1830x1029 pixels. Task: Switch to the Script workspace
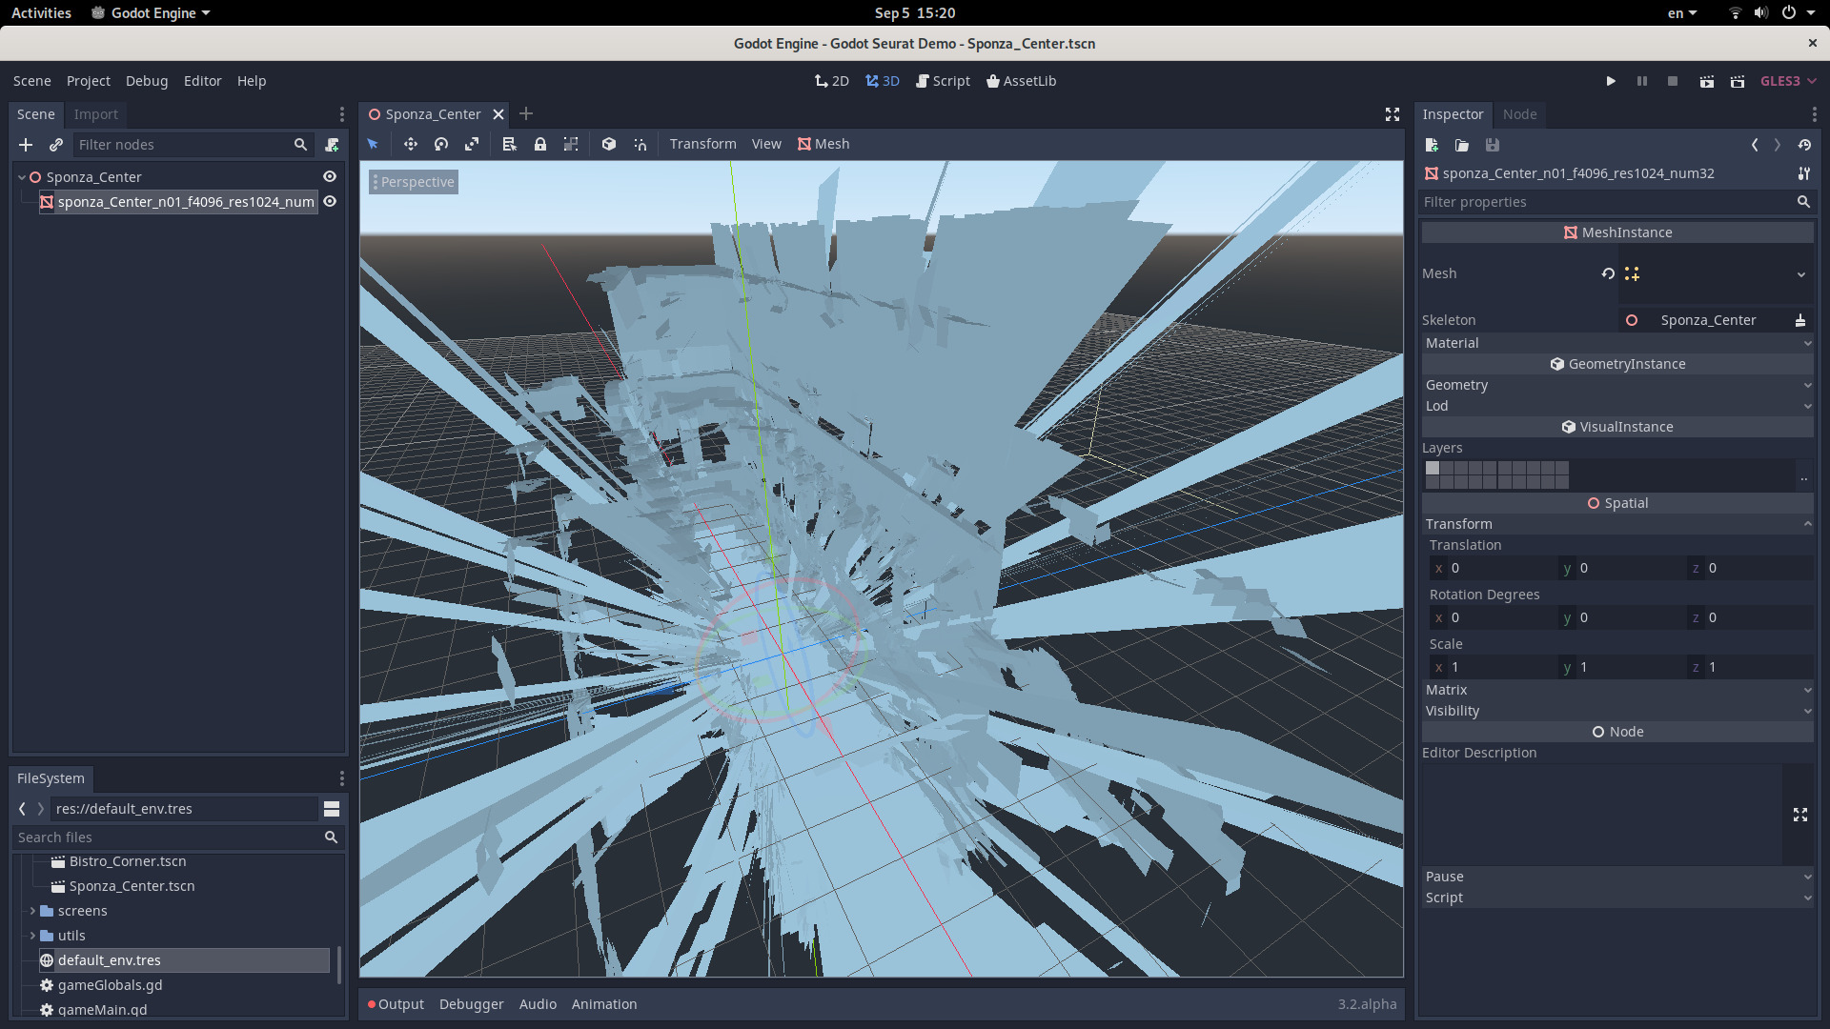(x=943, y=81)
